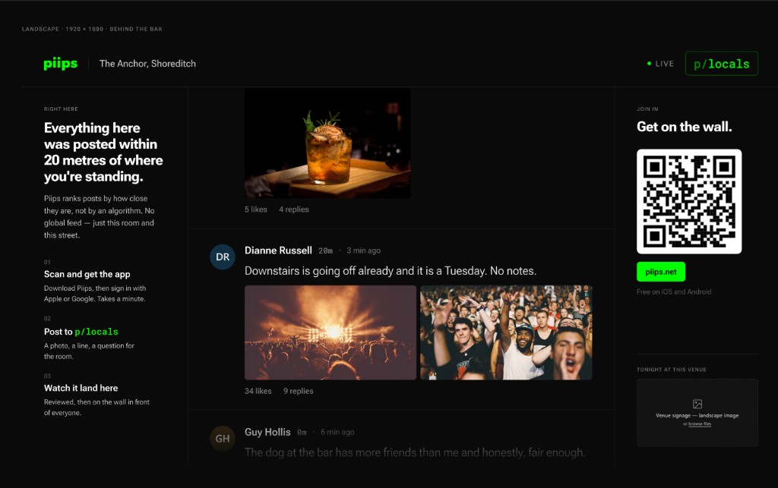Viewport: 778px width, 488px height.
Task: Click '5 likes' under the cocktail post
Action: tap(255, 209)
